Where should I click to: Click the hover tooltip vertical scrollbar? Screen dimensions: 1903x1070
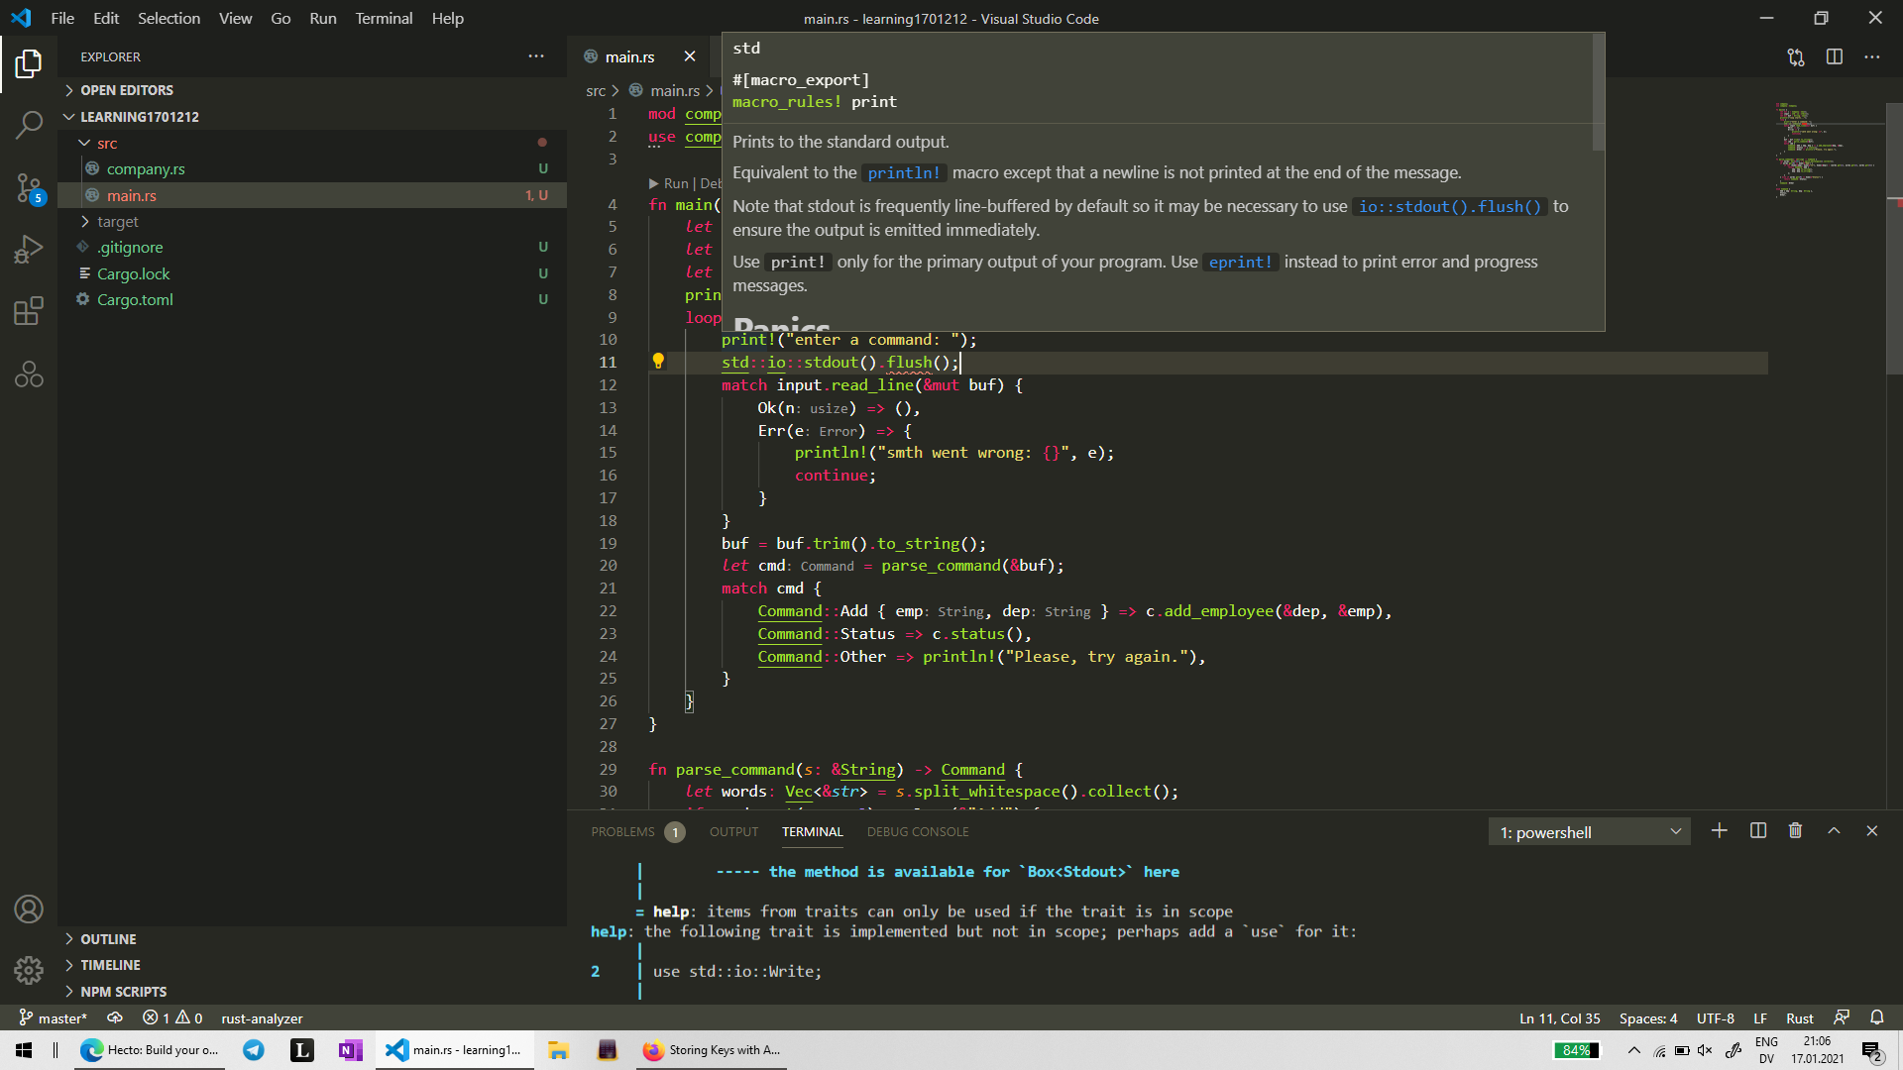1598,92
